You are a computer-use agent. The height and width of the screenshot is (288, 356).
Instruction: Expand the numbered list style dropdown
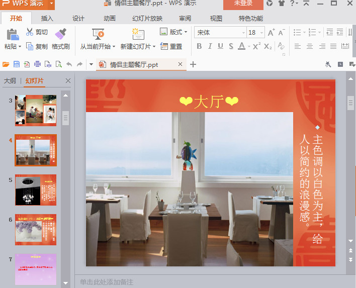[x=319, y=32]
